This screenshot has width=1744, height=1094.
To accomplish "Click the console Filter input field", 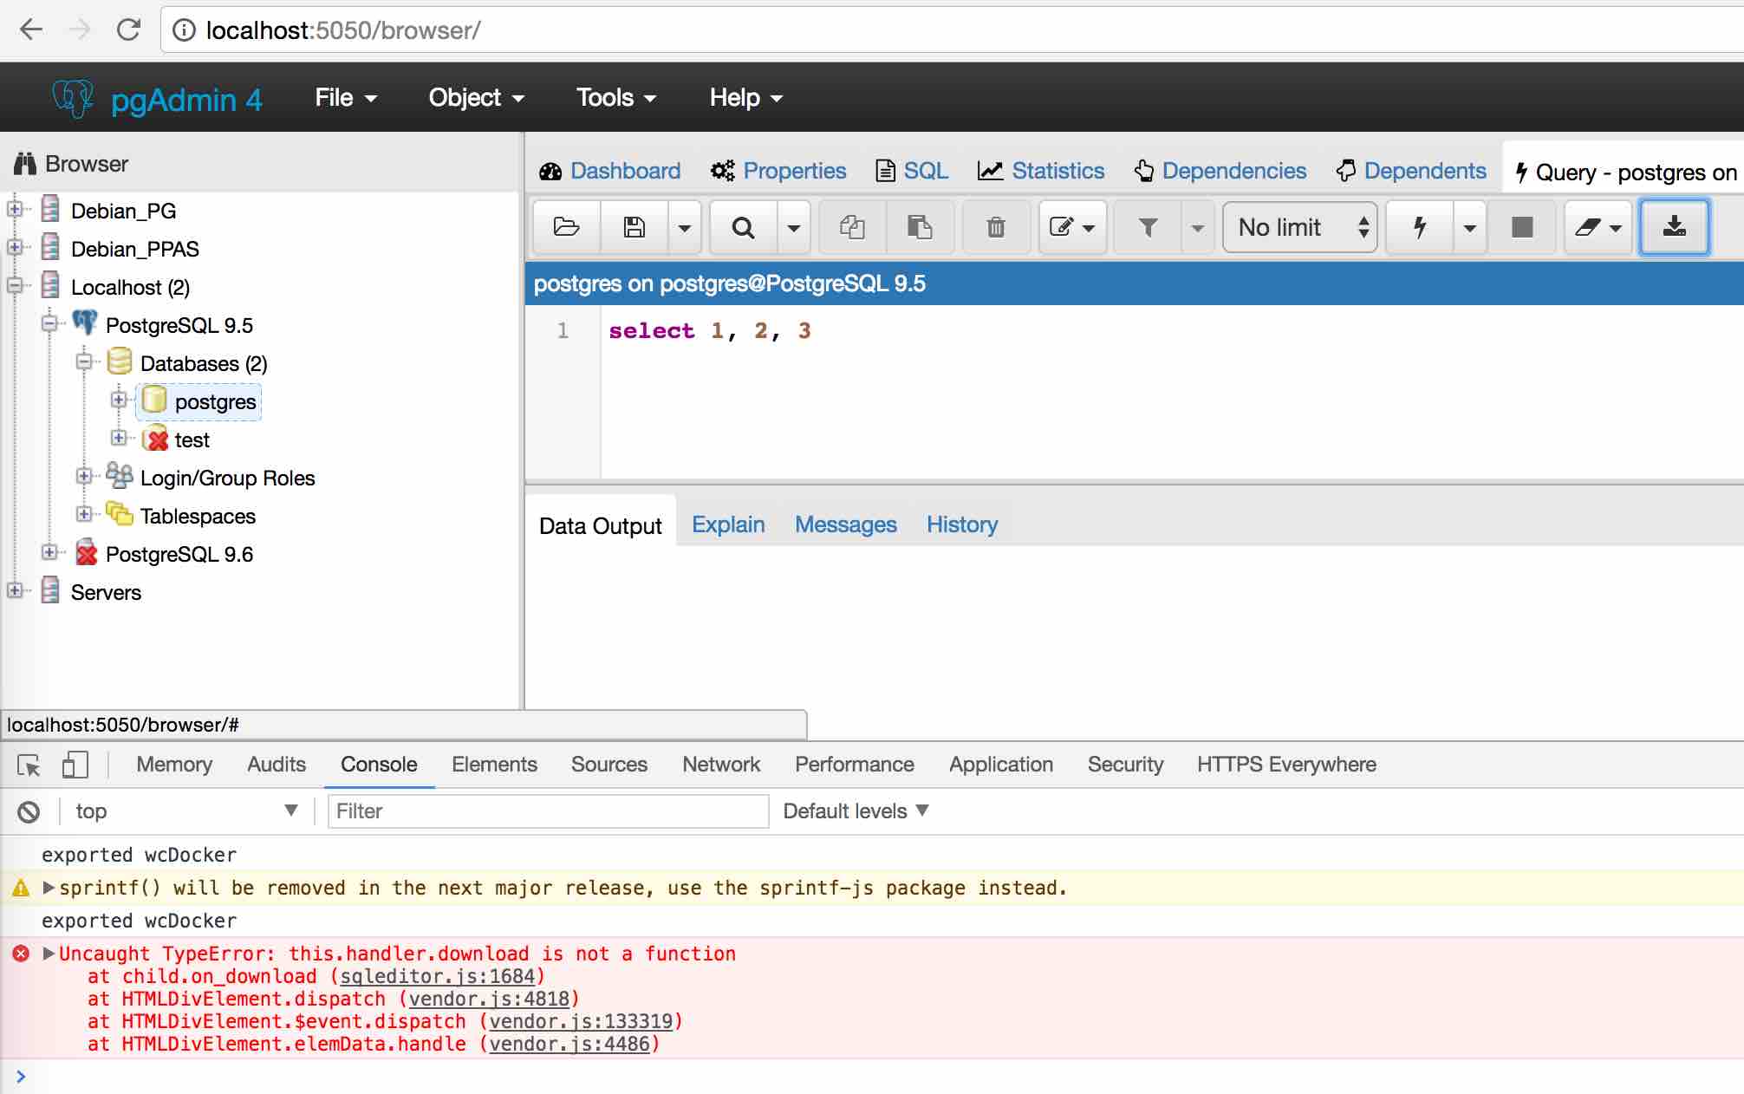I will point(548,811).
